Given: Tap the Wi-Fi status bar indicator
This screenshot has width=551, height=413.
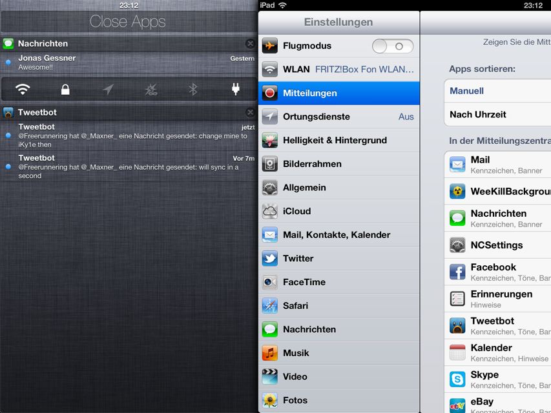Looking at the screenshot, I should coord(282,5).
